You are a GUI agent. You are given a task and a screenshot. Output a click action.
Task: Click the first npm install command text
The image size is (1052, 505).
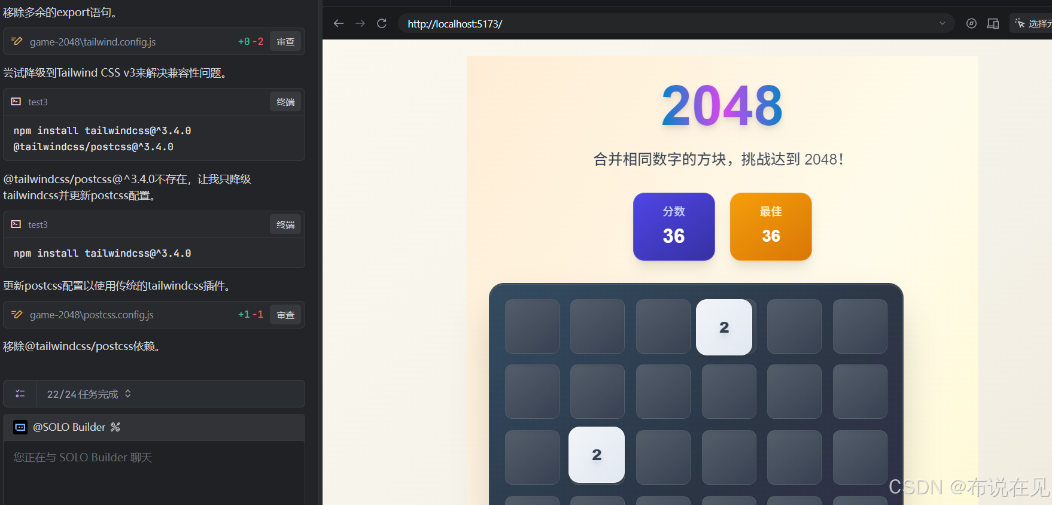point(102,139)
